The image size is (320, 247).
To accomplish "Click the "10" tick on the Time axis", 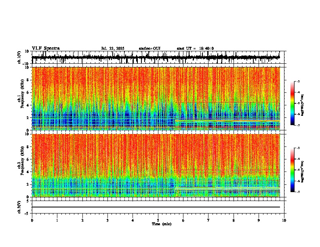I will pos(284,220).
